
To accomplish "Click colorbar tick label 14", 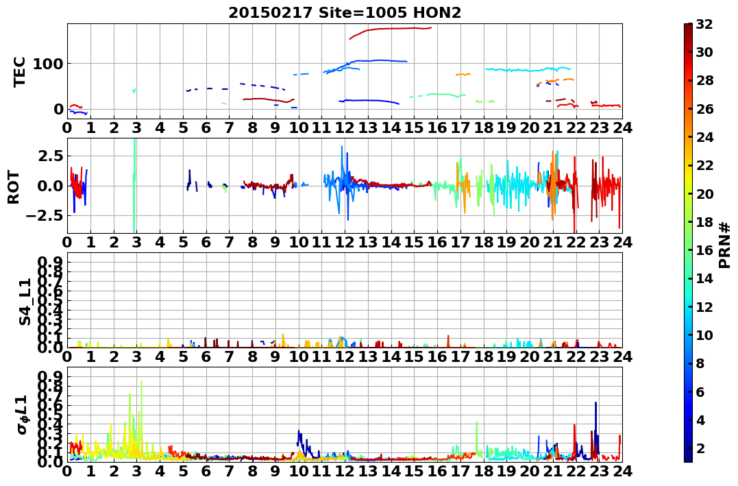I will [x=704, y=278].
